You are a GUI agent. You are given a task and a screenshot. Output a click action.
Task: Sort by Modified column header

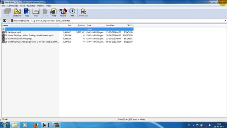113,25
